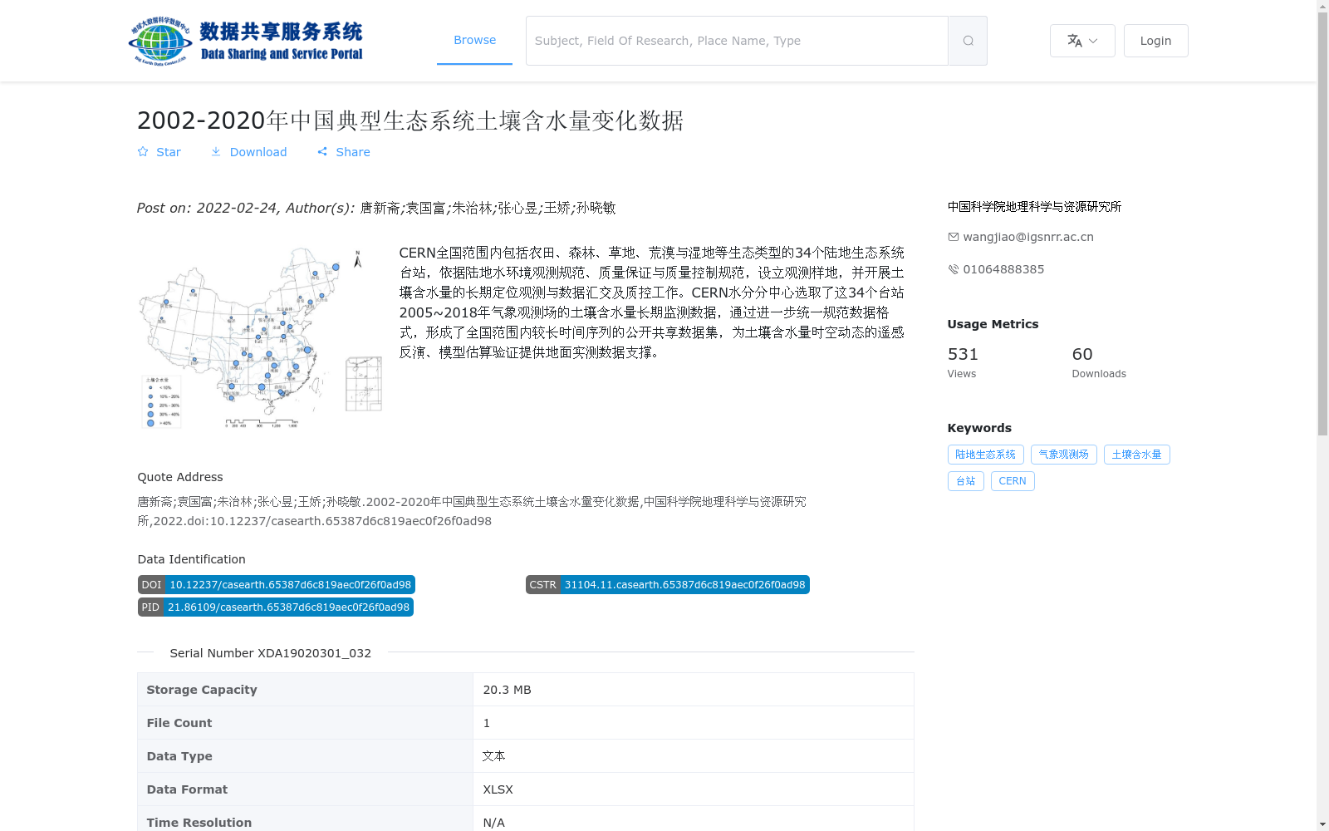Open the Browse tab
1329x831 pixels.
point(474,40)
